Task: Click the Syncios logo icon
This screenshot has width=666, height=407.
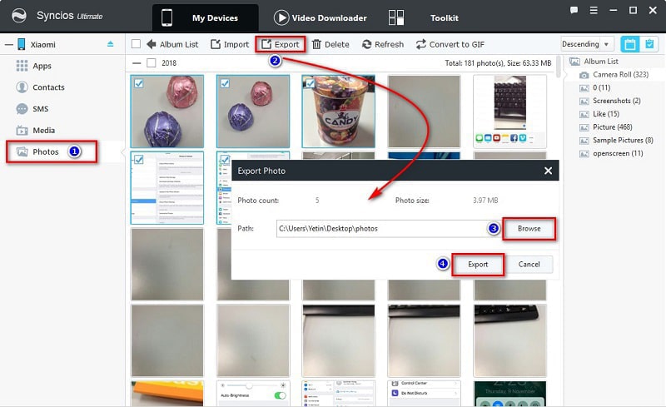Action: (19, 16)
